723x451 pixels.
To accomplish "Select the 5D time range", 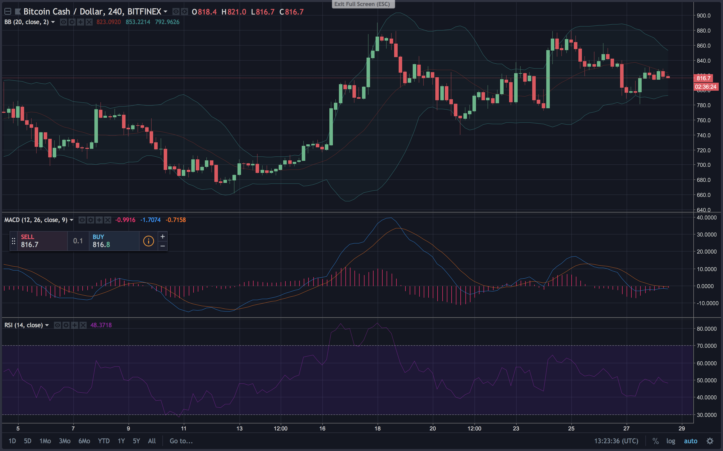I will click(27, 441).
